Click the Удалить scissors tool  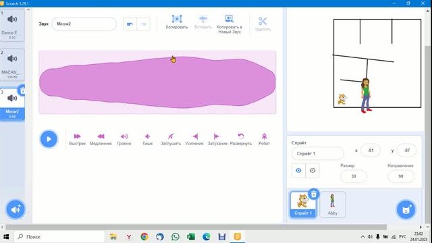pyautogui.click(x=263, y=24)
